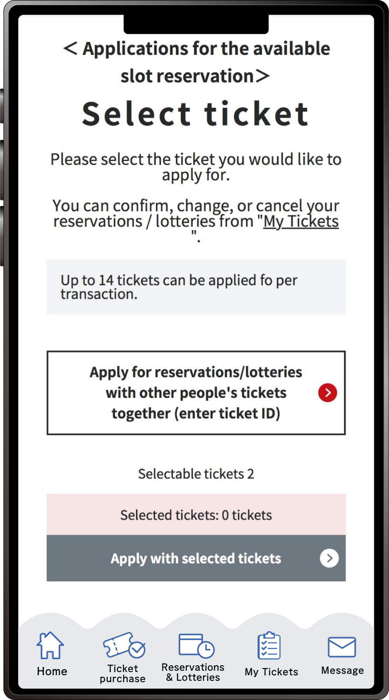
Task: Open messages via the envelope icon
Action: point(342,647)
